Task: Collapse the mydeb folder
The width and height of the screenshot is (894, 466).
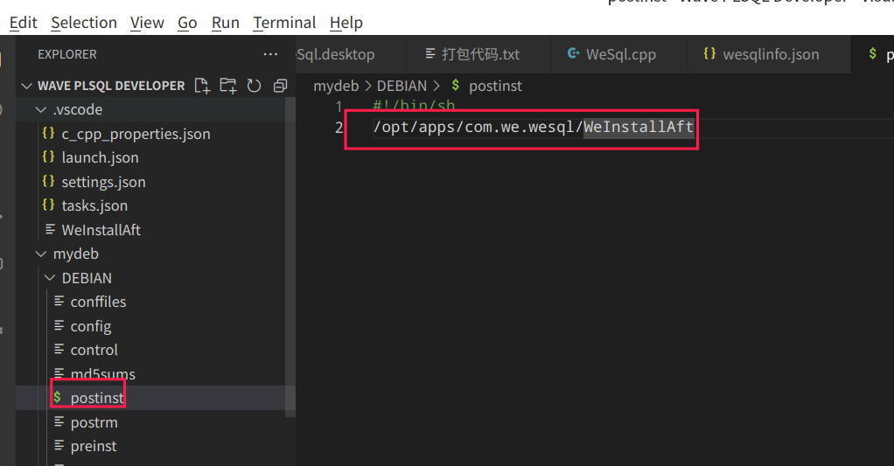Action: point(40,254)
